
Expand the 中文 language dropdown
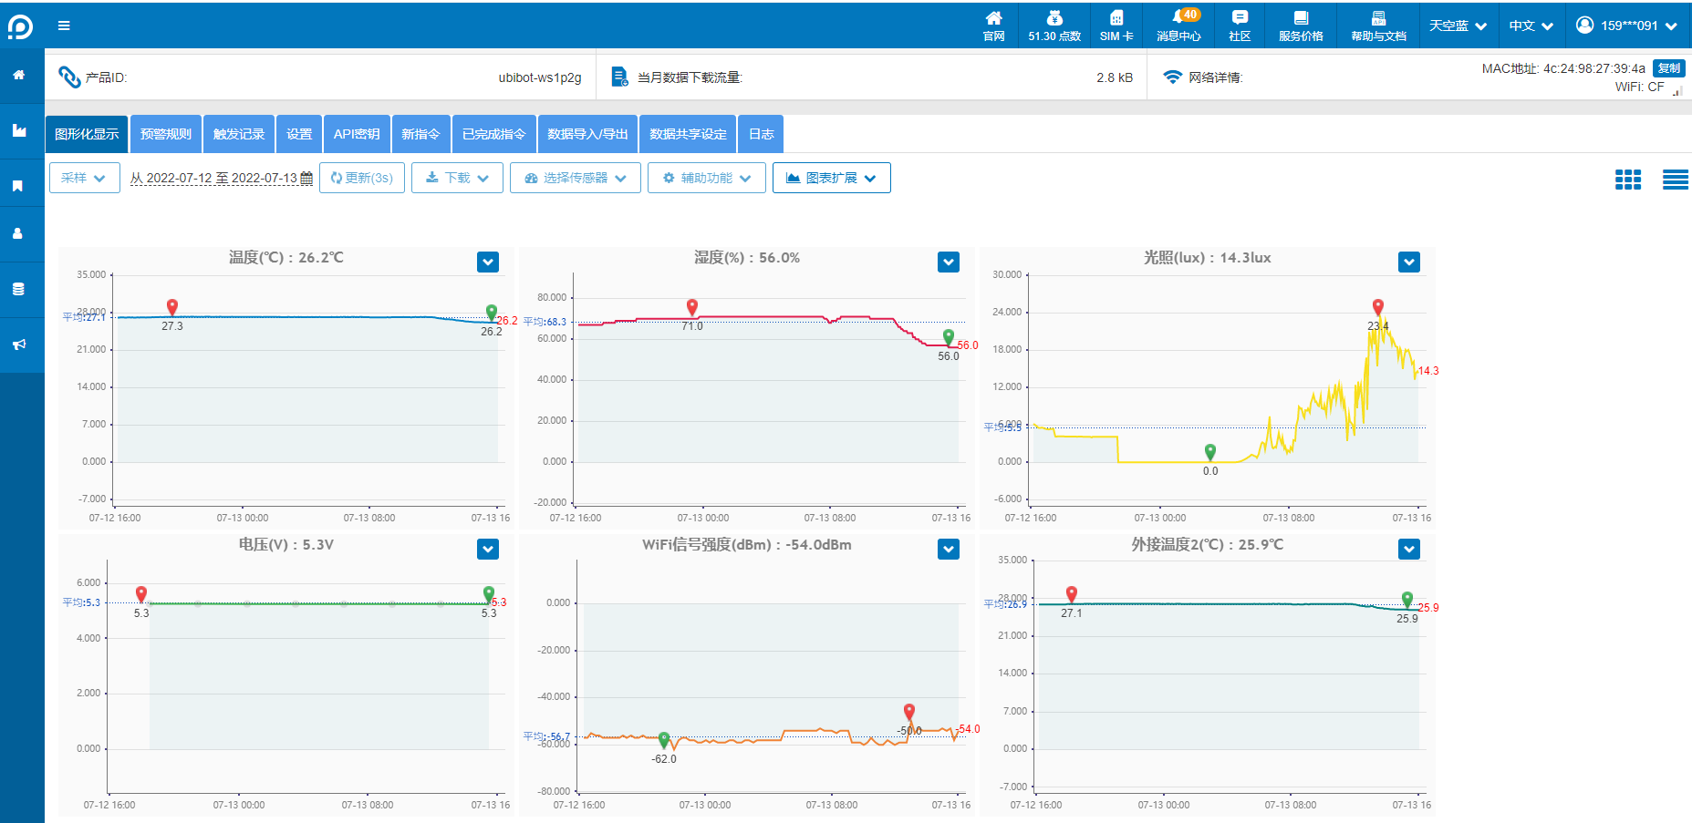(x=1531, y=26)
